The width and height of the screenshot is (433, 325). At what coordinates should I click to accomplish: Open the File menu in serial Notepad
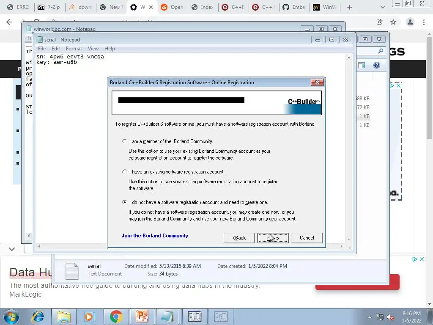coord(42,49)
